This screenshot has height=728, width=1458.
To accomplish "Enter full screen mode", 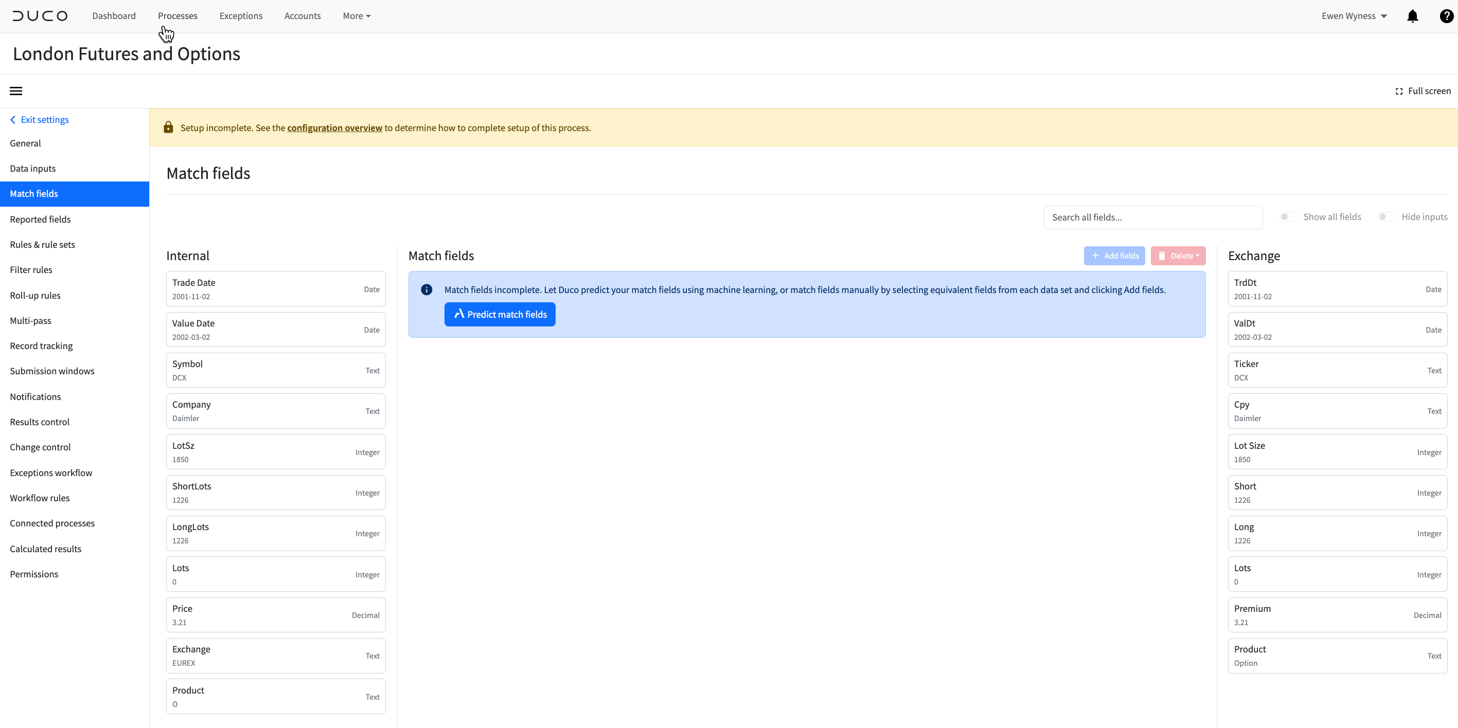I will (x=1423, y=90).
